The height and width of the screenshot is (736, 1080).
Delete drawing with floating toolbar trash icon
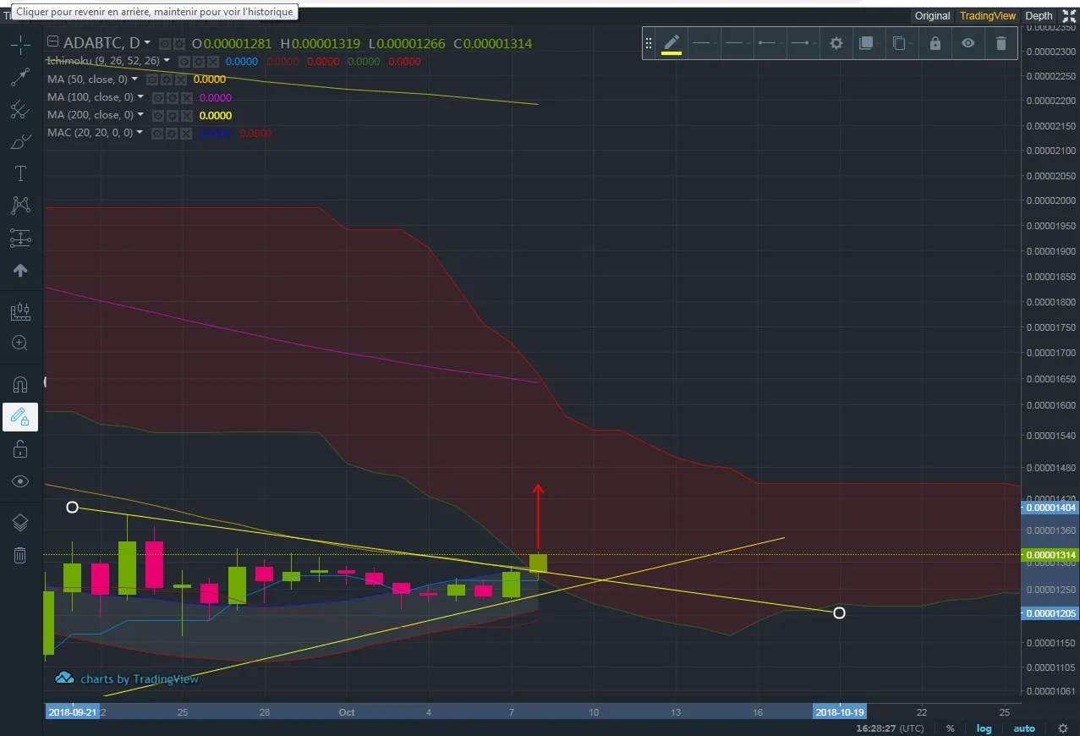tap(1001, 43)
